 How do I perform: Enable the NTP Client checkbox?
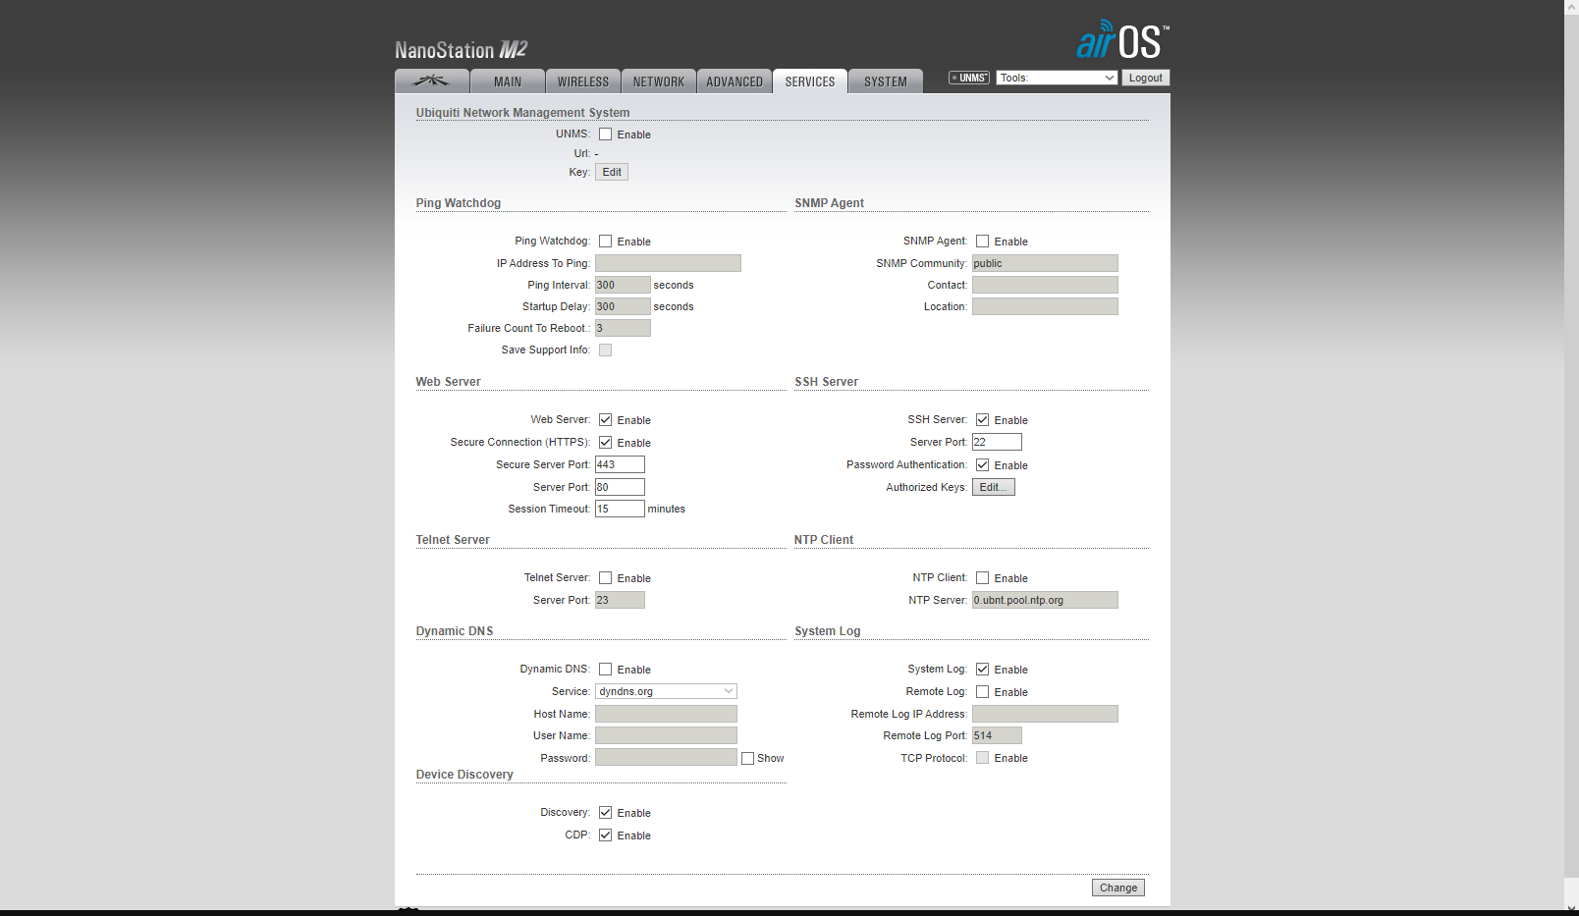tap(983, 578)
